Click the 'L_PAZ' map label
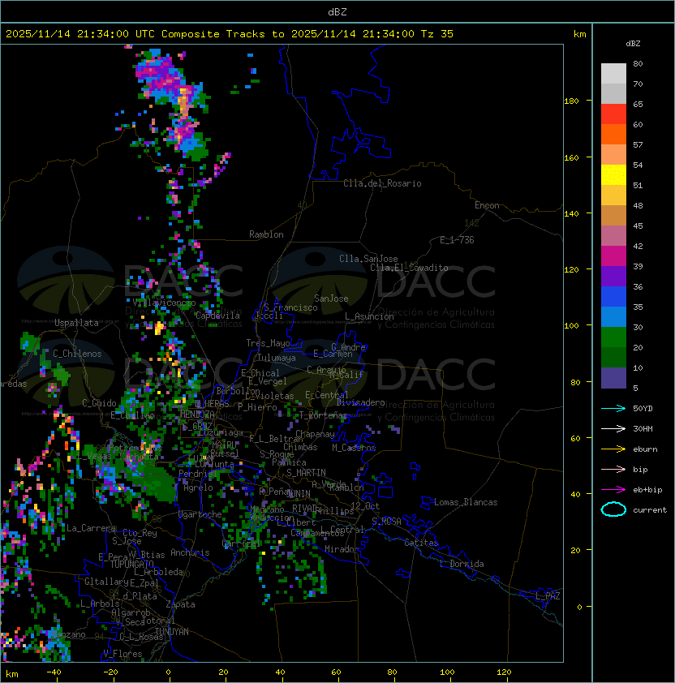 pyautogui.click(x=548, y=596)
